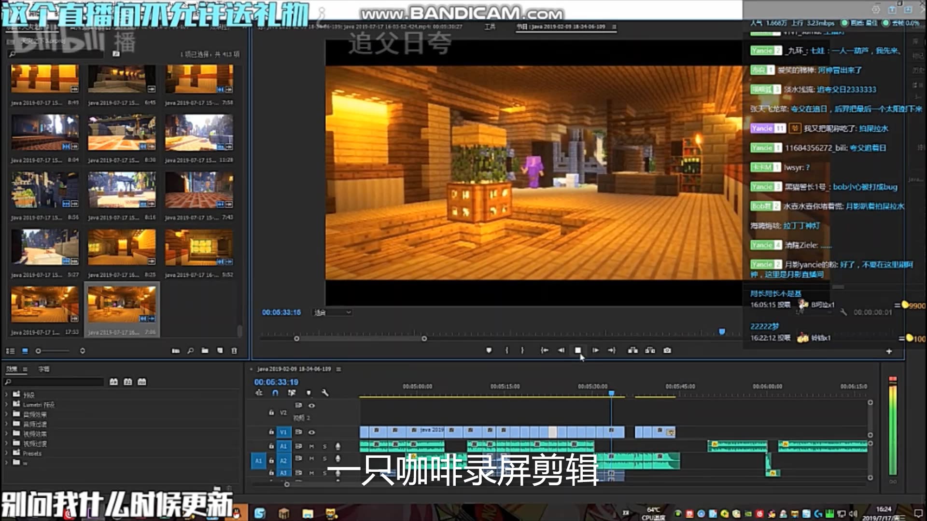Image resolution: width=927 pixels, height=521 pixels.
Task: Step forward one frame
Action: pyautogui.click(x=595, y=350)
